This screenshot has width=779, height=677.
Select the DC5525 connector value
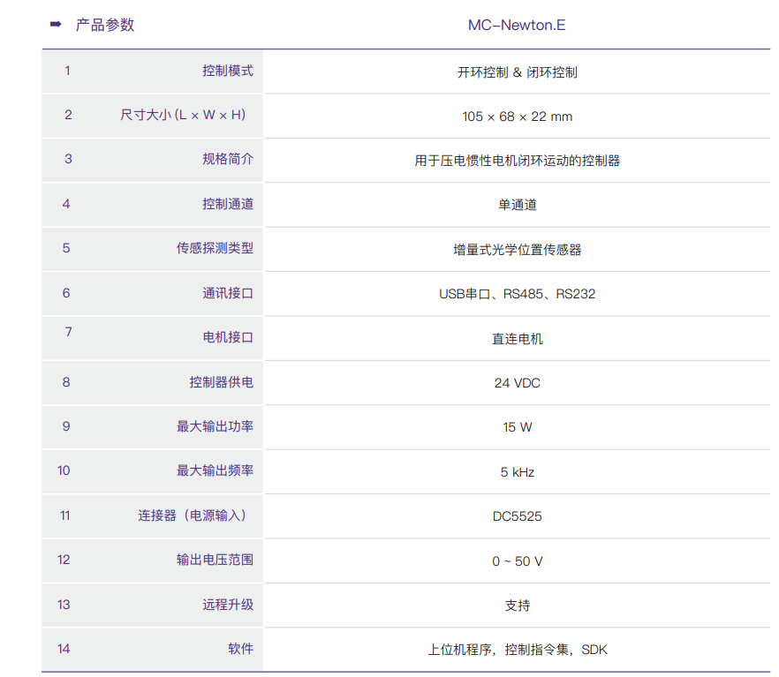(x=517, y=516)
